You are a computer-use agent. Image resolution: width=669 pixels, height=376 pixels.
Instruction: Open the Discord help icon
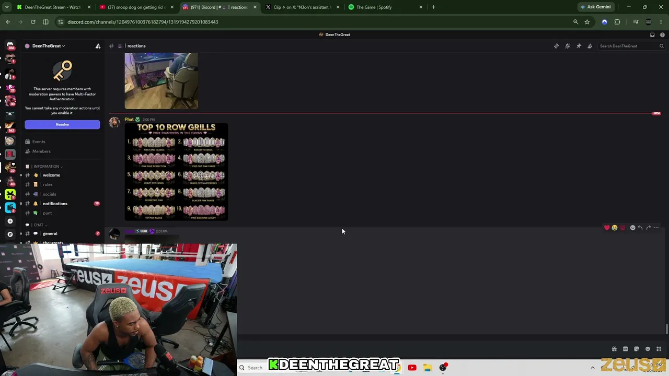click(x=662, y=34)
